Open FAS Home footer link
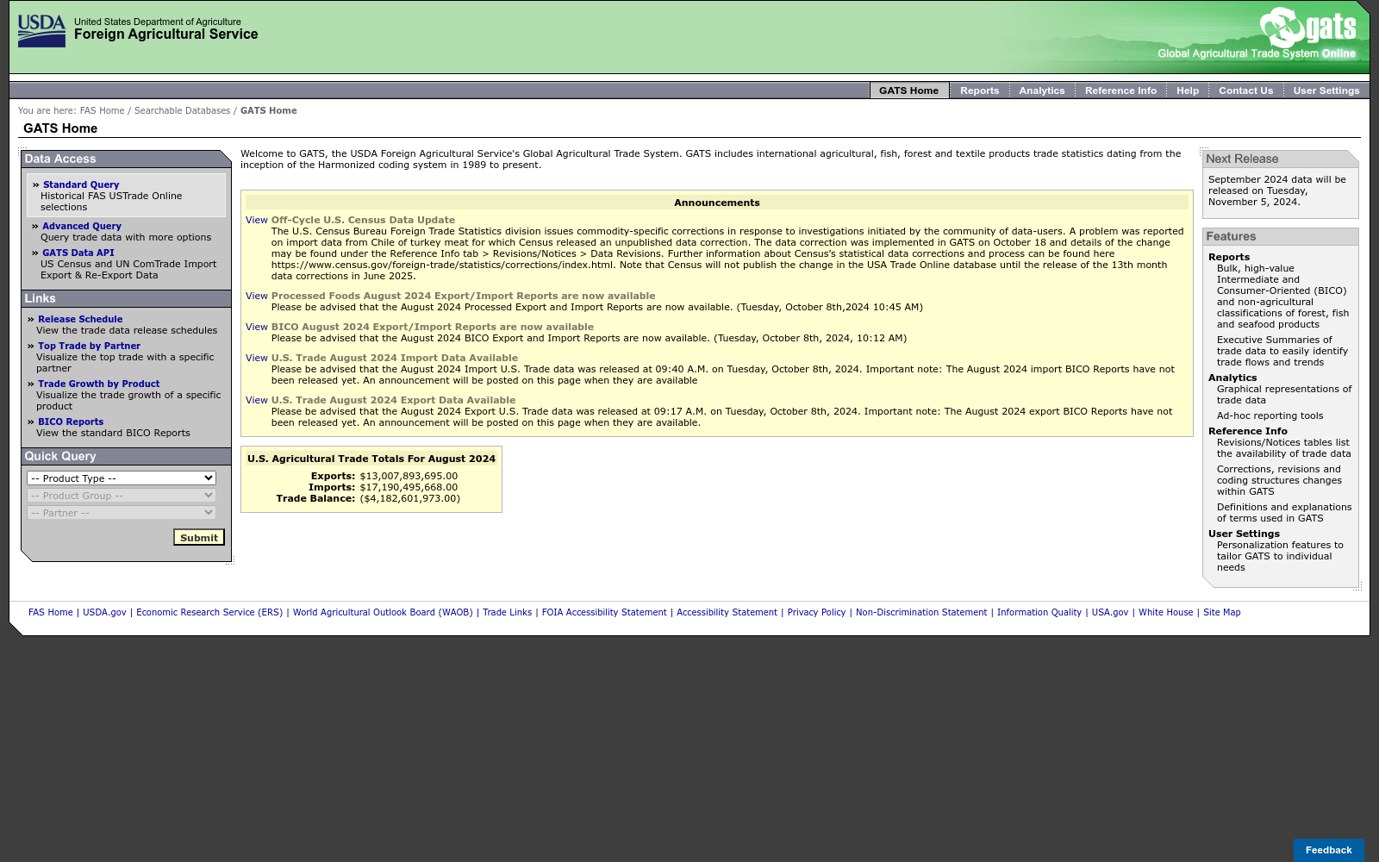 click(x=51, y=613)
